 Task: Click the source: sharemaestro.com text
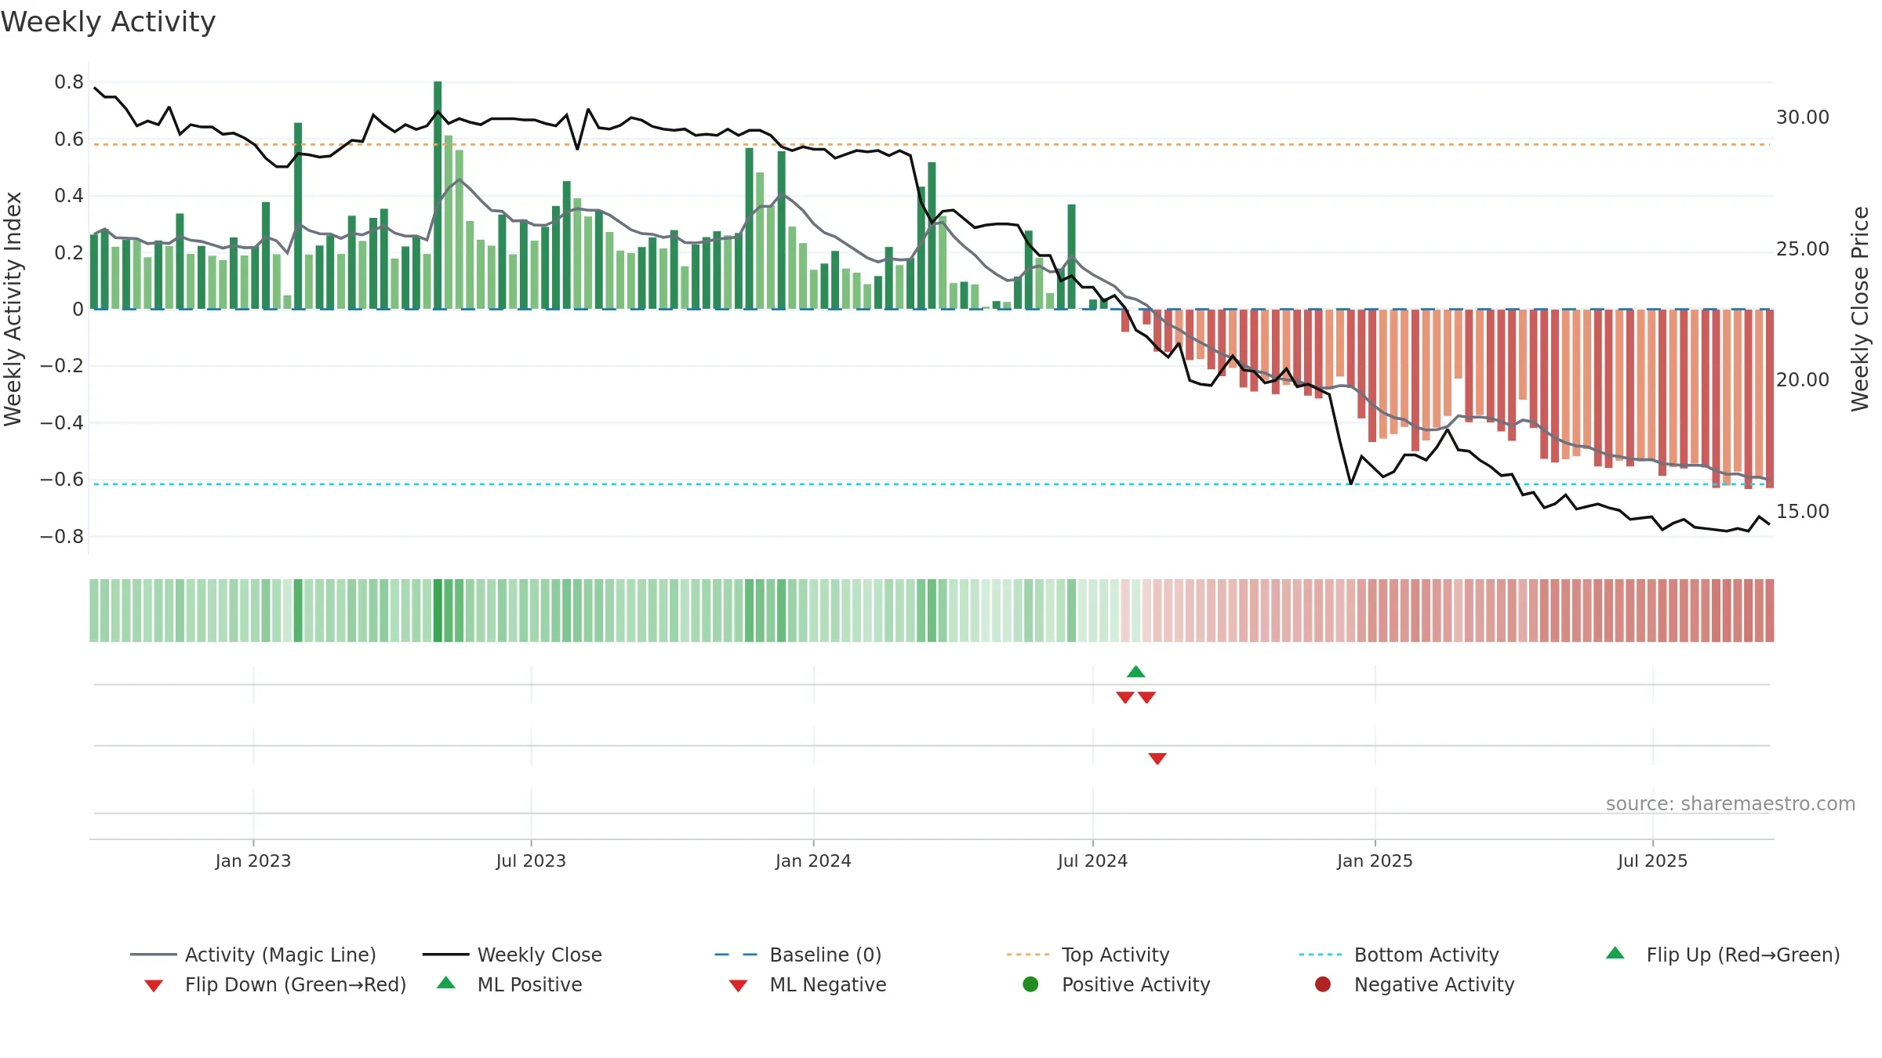[x=1730, y=804]
